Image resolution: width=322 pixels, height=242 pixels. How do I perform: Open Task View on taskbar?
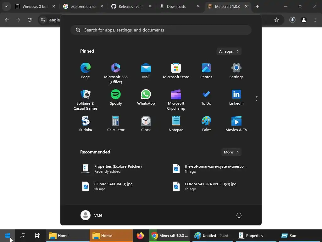(38, 236)
